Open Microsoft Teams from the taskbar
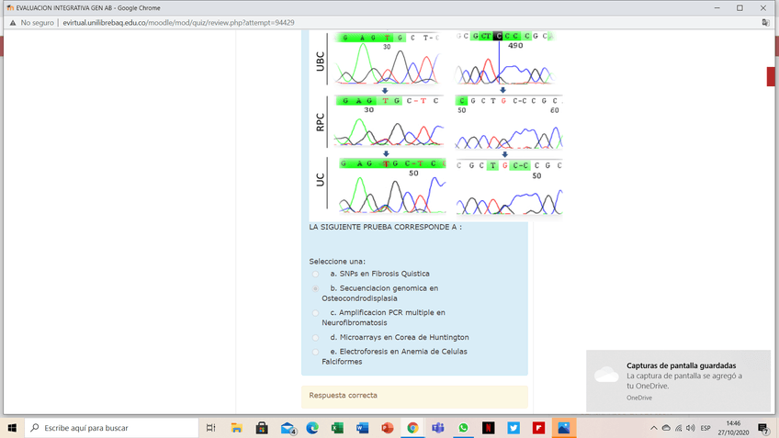Screen dimensions: 779x438 point(437,428)
